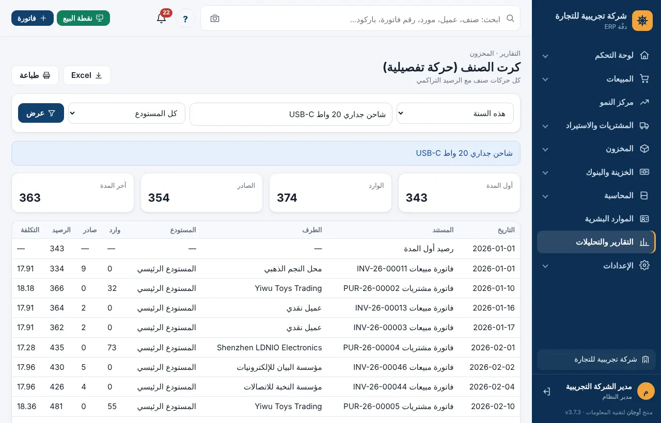Click the شركة تجريبية للتجارة company switcher

click(596, 359)
